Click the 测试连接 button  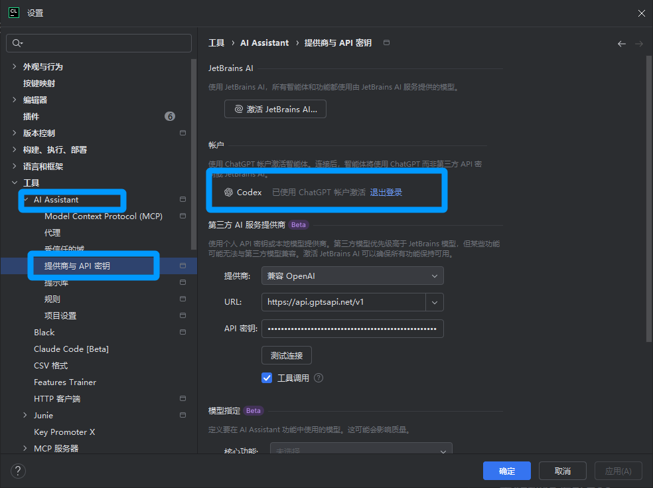[x=287, y=355]
